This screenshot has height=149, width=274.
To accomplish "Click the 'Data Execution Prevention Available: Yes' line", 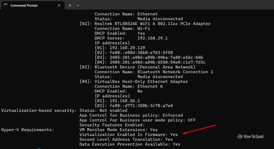I will point(130,144).
